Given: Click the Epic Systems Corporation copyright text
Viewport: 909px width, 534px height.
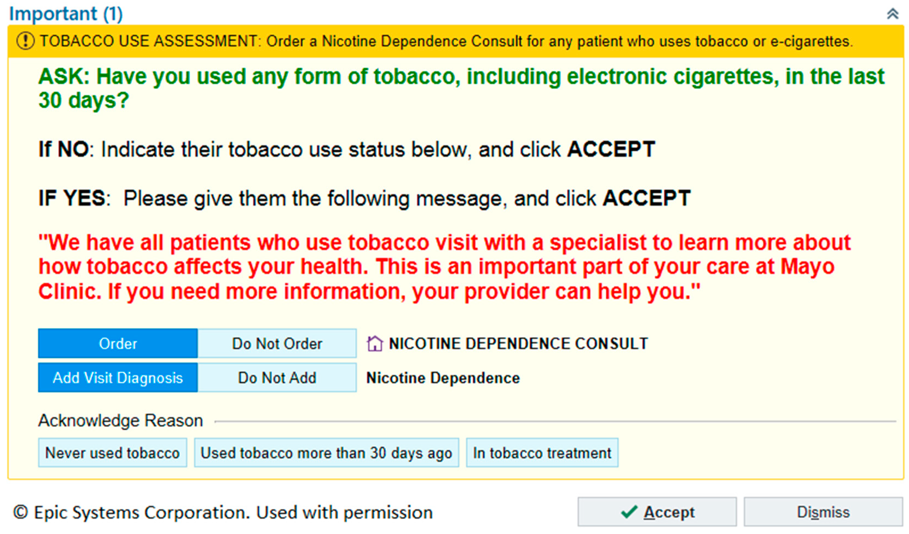Looking at the screenshot, I should click(223, 512).
